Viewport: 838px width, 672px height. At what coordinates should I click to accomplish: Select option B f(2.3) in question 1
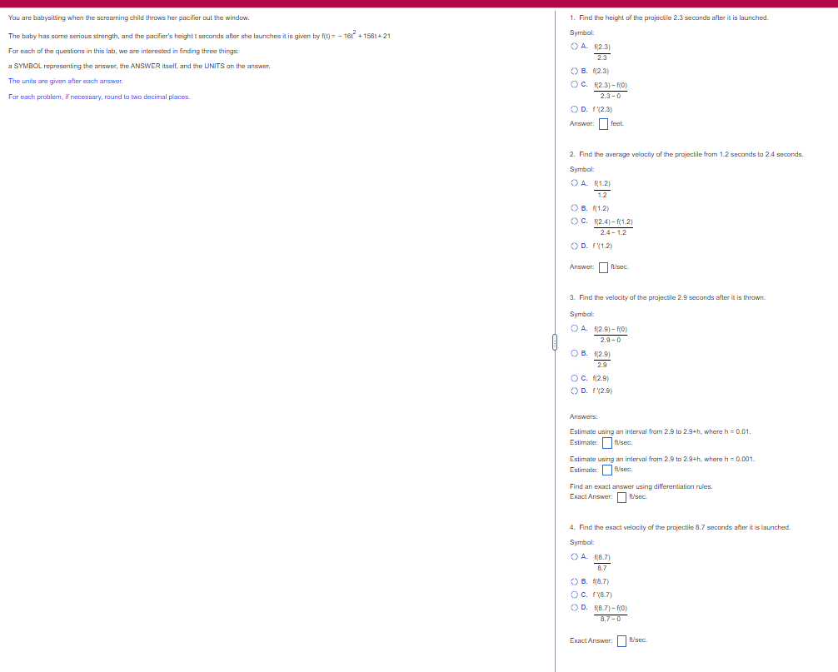(573, 72)
